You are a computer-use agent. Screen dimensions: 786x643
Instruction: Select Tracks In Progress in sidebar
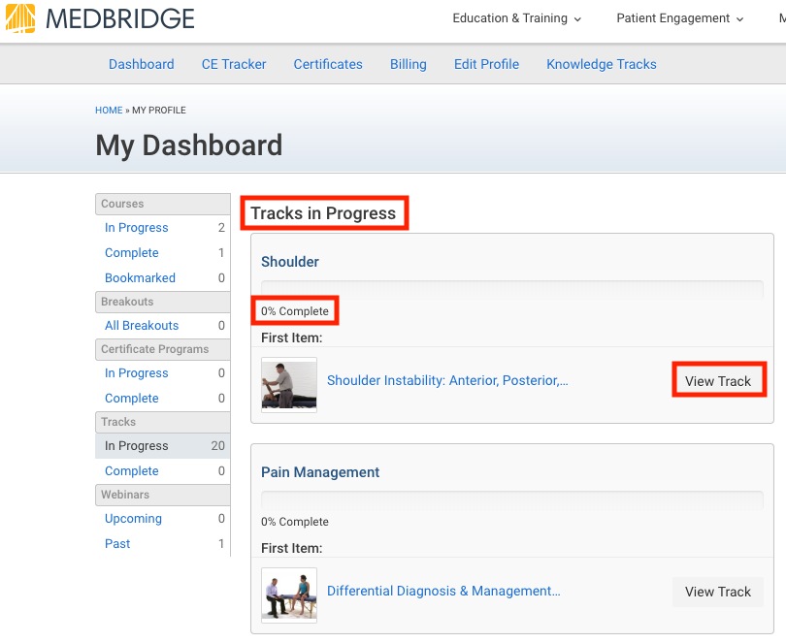(162, 445)
